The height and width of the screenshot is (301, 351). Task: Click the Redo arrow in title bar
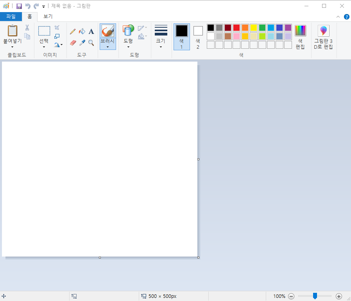coord(36,6)
